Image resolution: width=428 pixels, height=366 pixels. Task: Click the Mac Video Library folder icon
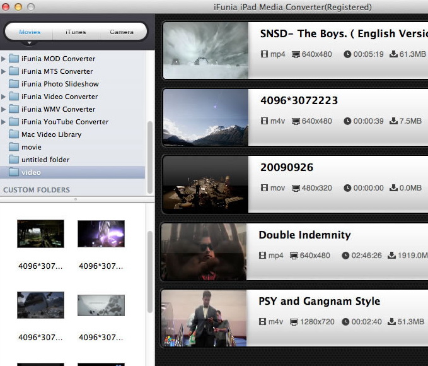[x=14, y=134]
